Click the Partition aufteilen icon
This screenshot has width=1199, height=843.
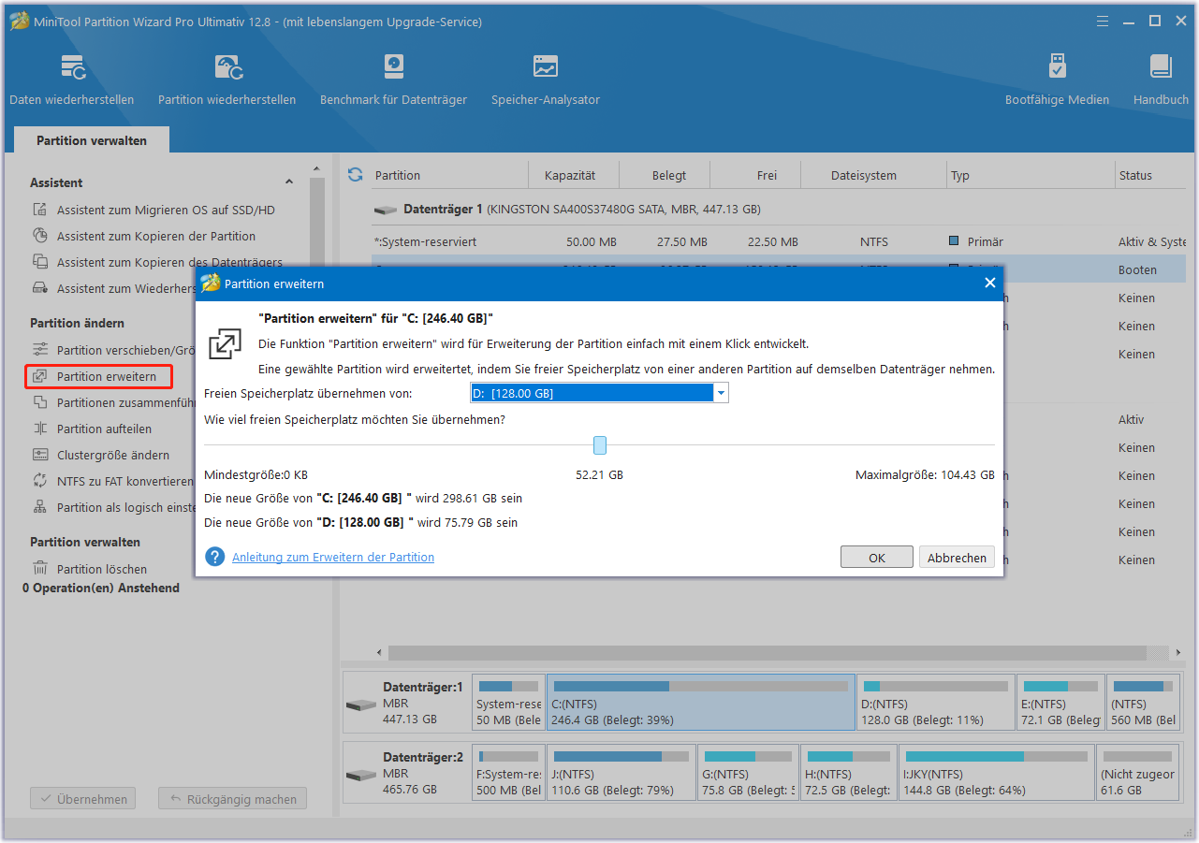pyautogui.click(x=40, y=429)
